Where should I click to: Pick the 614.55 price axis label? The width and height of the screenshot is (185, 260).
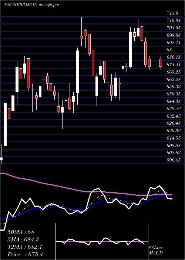pos(174,138)
